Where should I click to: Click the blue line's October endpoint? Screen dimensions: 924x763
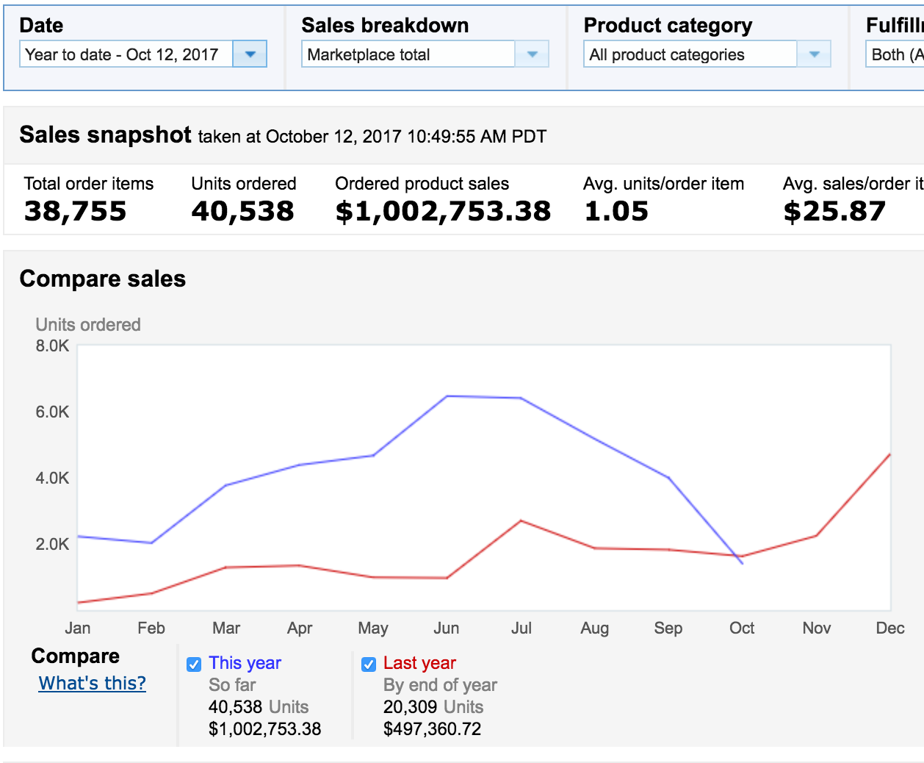tap(743, 563)
